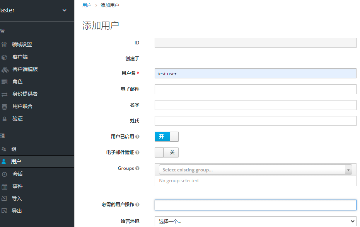Click the lock icon next to 验证

5,119
